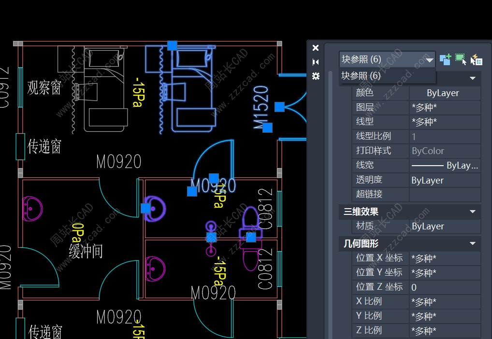Click the 颜色 ByLayer value field

(444, 93)
